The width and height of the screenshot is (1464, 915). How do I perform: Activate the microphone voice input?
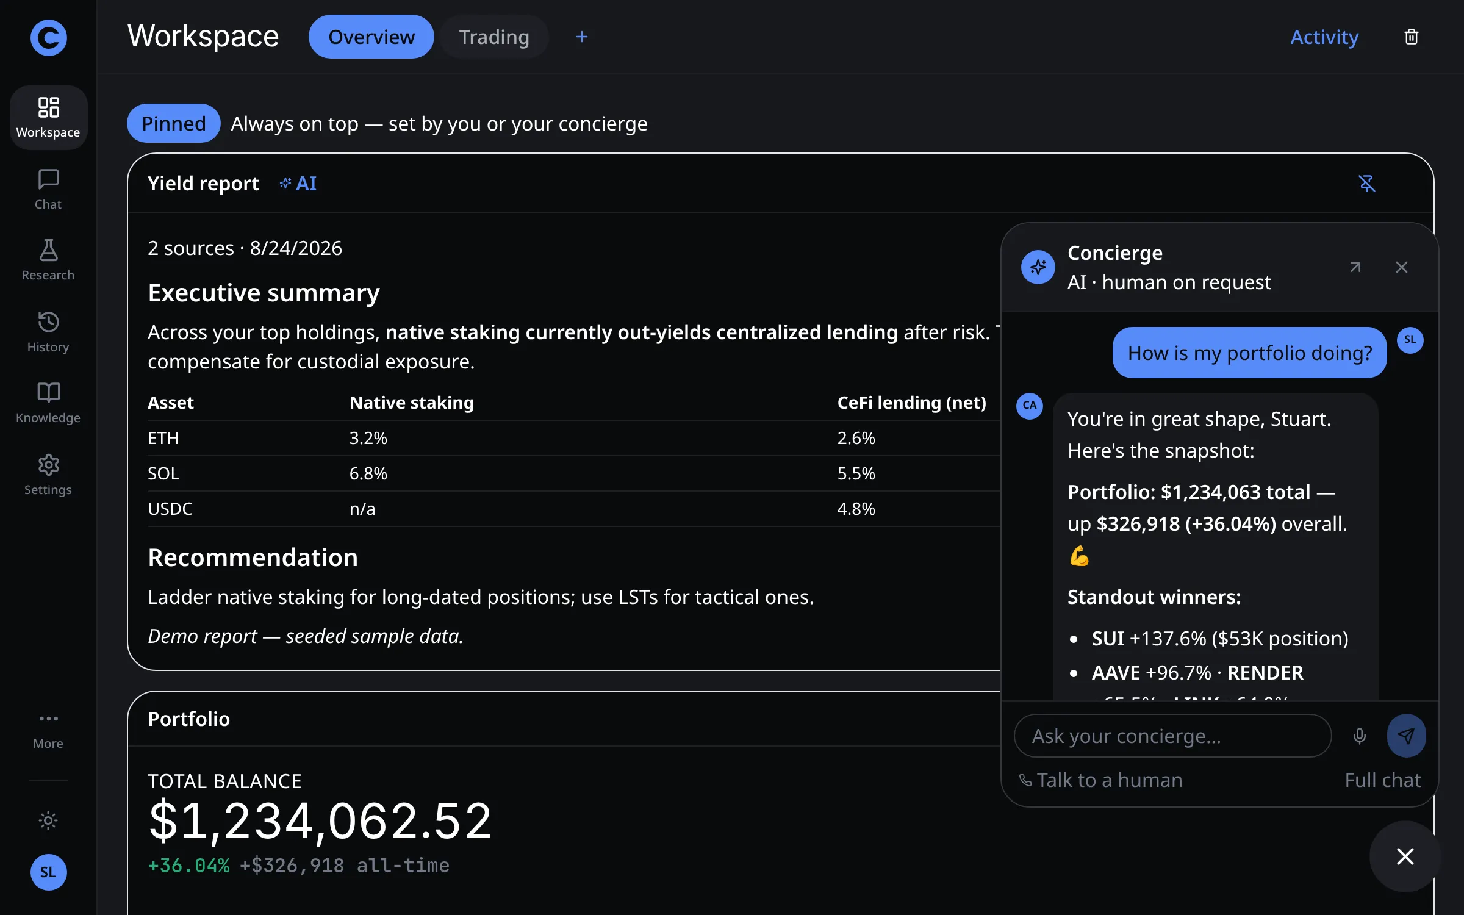point(1359,736)
